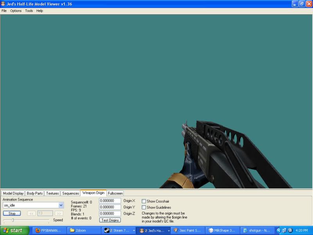Enable Show Guidelines checkbox
313x235 pixels.
tap(144, 207)
